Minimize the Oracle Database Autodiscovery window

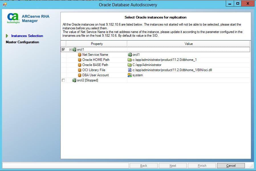point(230,4)
